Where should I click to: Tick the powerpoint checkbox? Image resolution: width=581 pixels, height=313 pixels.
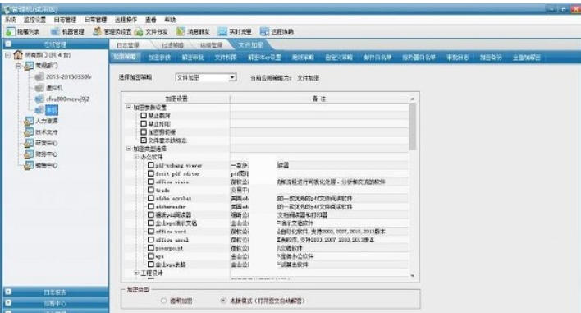click(x=151, y=248)
